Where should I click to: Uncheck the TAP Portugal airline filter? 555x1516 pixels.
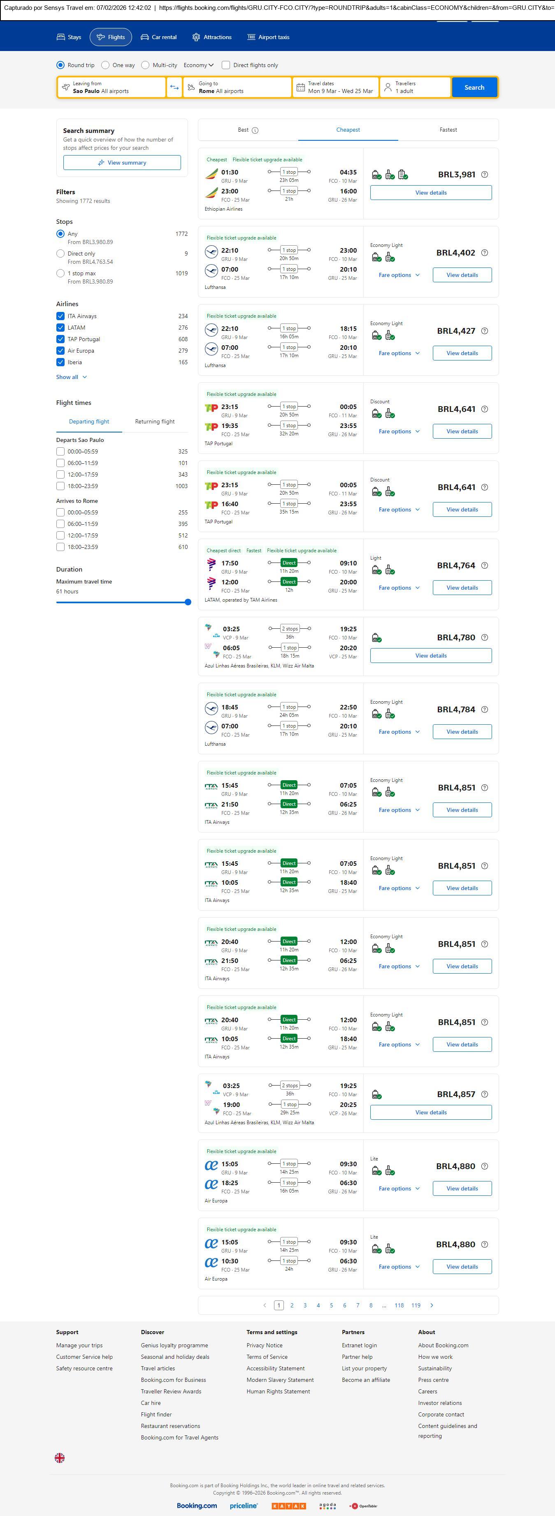point(60,339)
